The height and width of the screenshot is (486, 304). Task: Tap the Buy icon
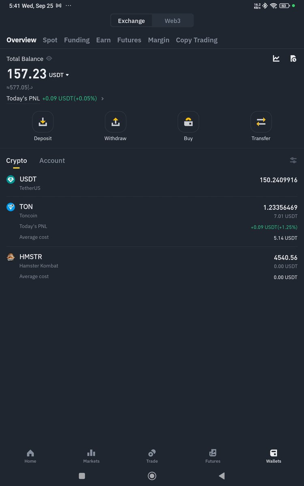tap(188, 122)
